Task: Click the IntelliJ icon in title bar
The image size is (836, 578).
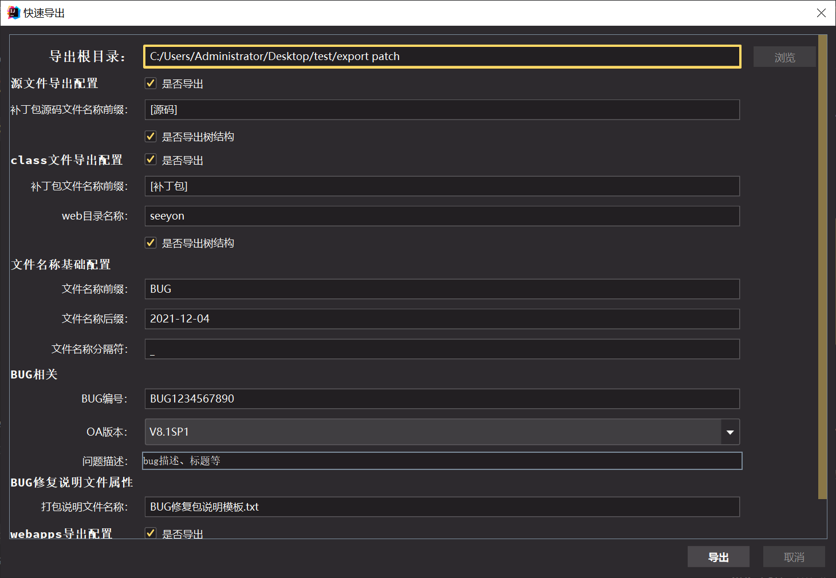Action: [13, 13]
